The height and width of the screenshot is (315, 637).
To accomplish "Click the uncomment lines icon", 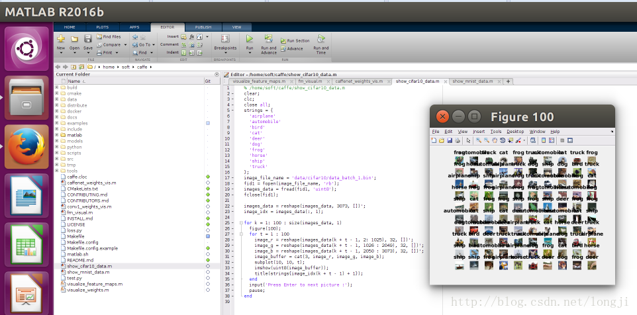I will tap(192, 44).
